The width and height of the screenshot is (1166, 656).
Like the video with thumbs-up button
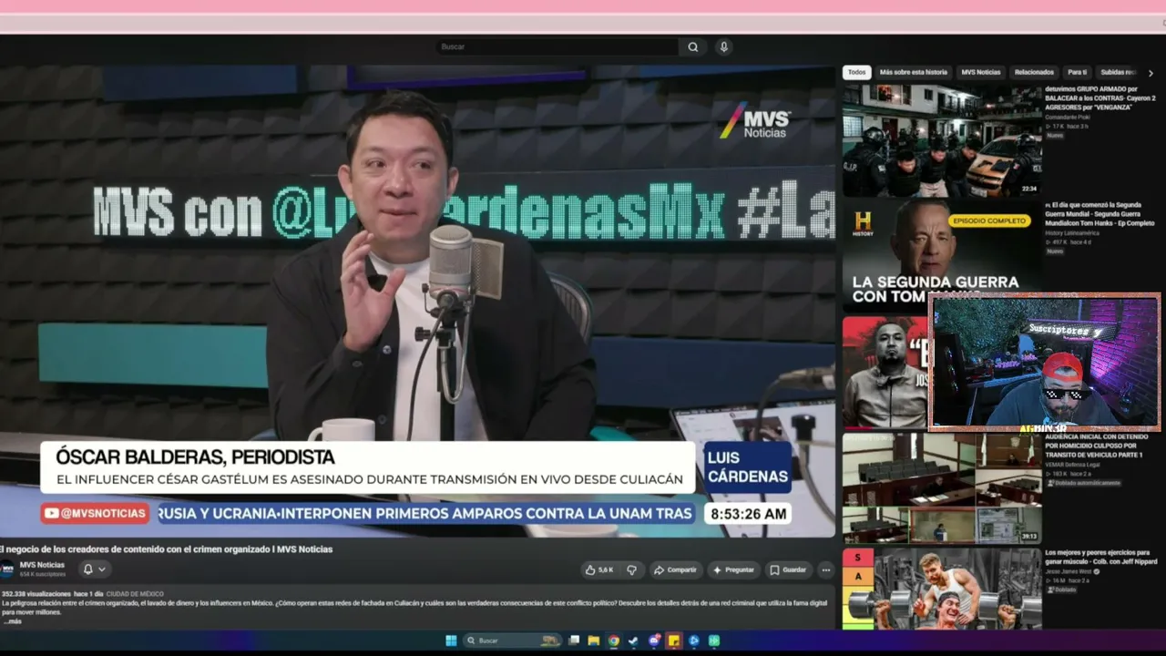point(601,569)
